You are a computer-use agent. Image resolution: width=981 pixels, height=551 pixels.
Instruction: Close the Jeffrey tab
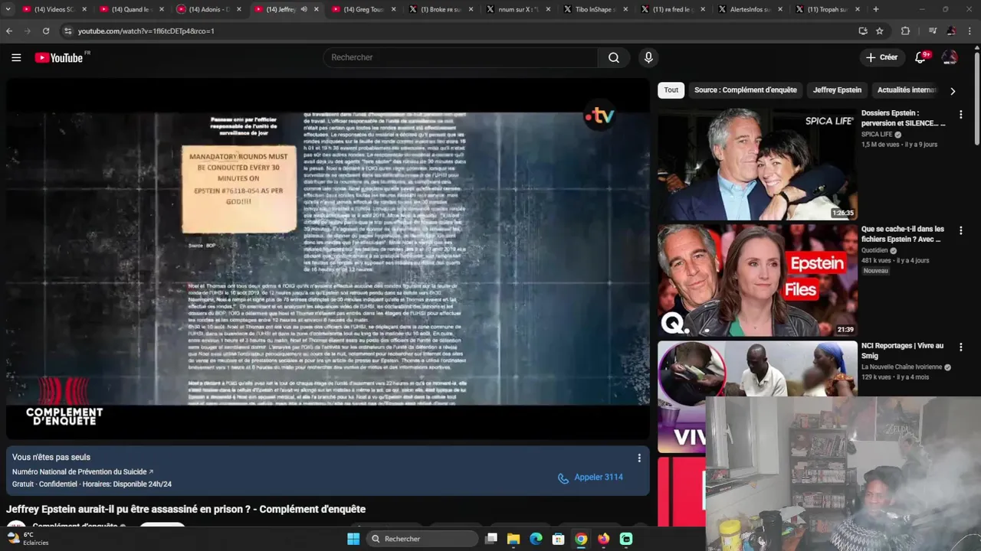(x=317, y=9)
